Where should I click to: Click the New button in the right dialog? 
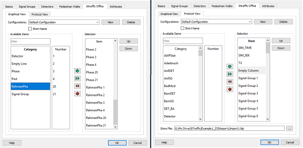point(263,22)
